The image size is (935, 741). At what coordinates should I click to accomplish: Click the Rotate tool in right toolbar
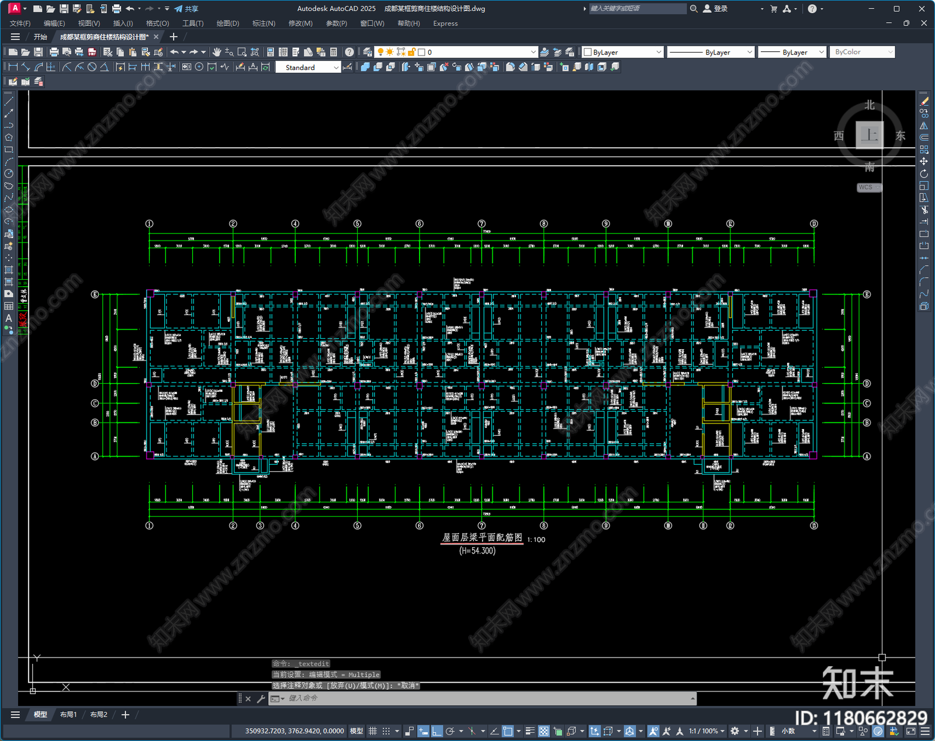924,173
